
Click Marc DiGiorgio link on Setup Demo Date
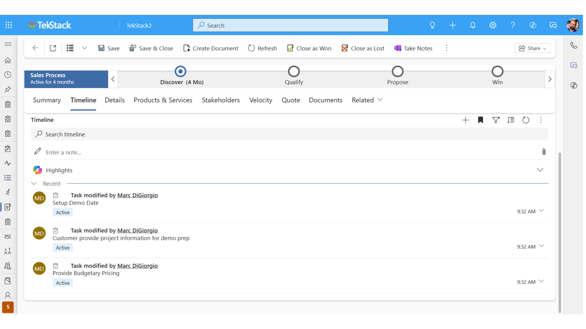tap(137, 195)
